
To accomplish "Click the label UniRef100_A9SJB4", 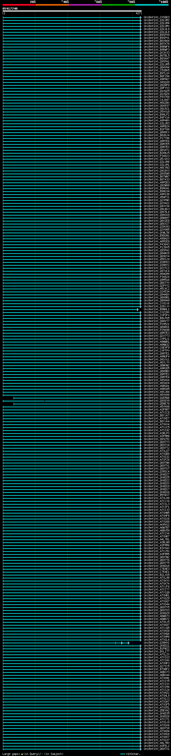I will point(157,392).
